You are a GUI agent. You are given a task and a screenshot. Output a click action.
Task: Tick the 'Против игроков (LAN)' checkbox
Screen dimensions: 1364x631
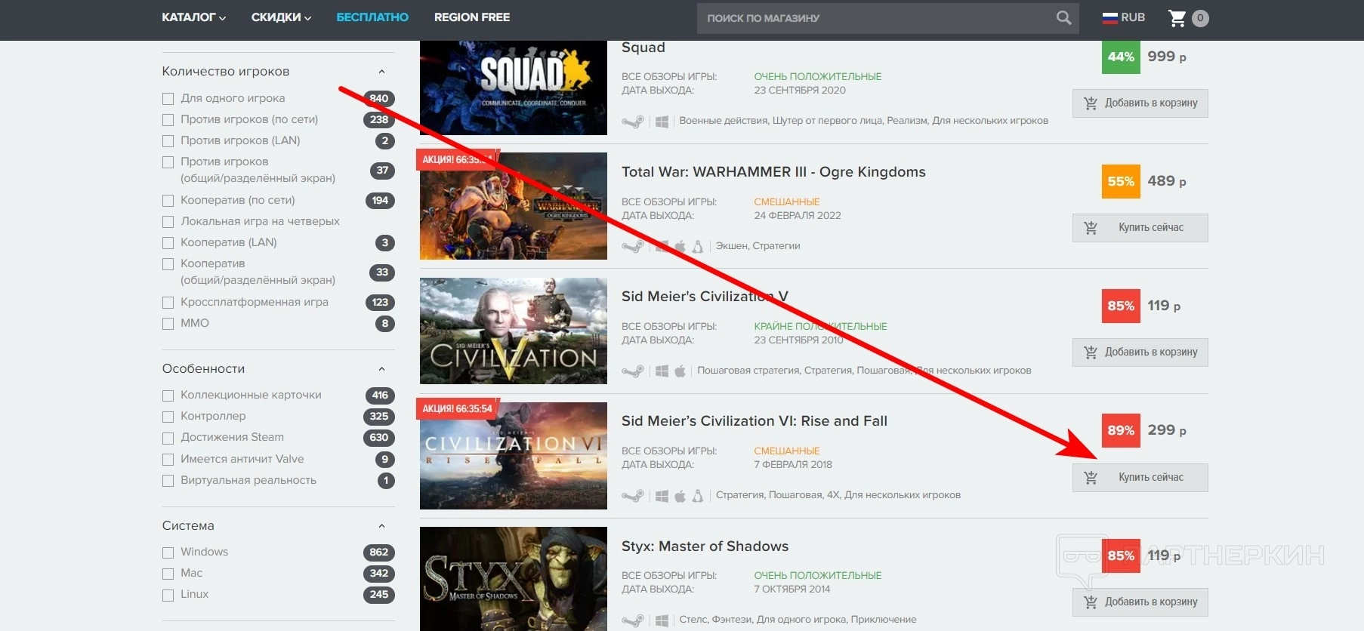coord(168,141)
